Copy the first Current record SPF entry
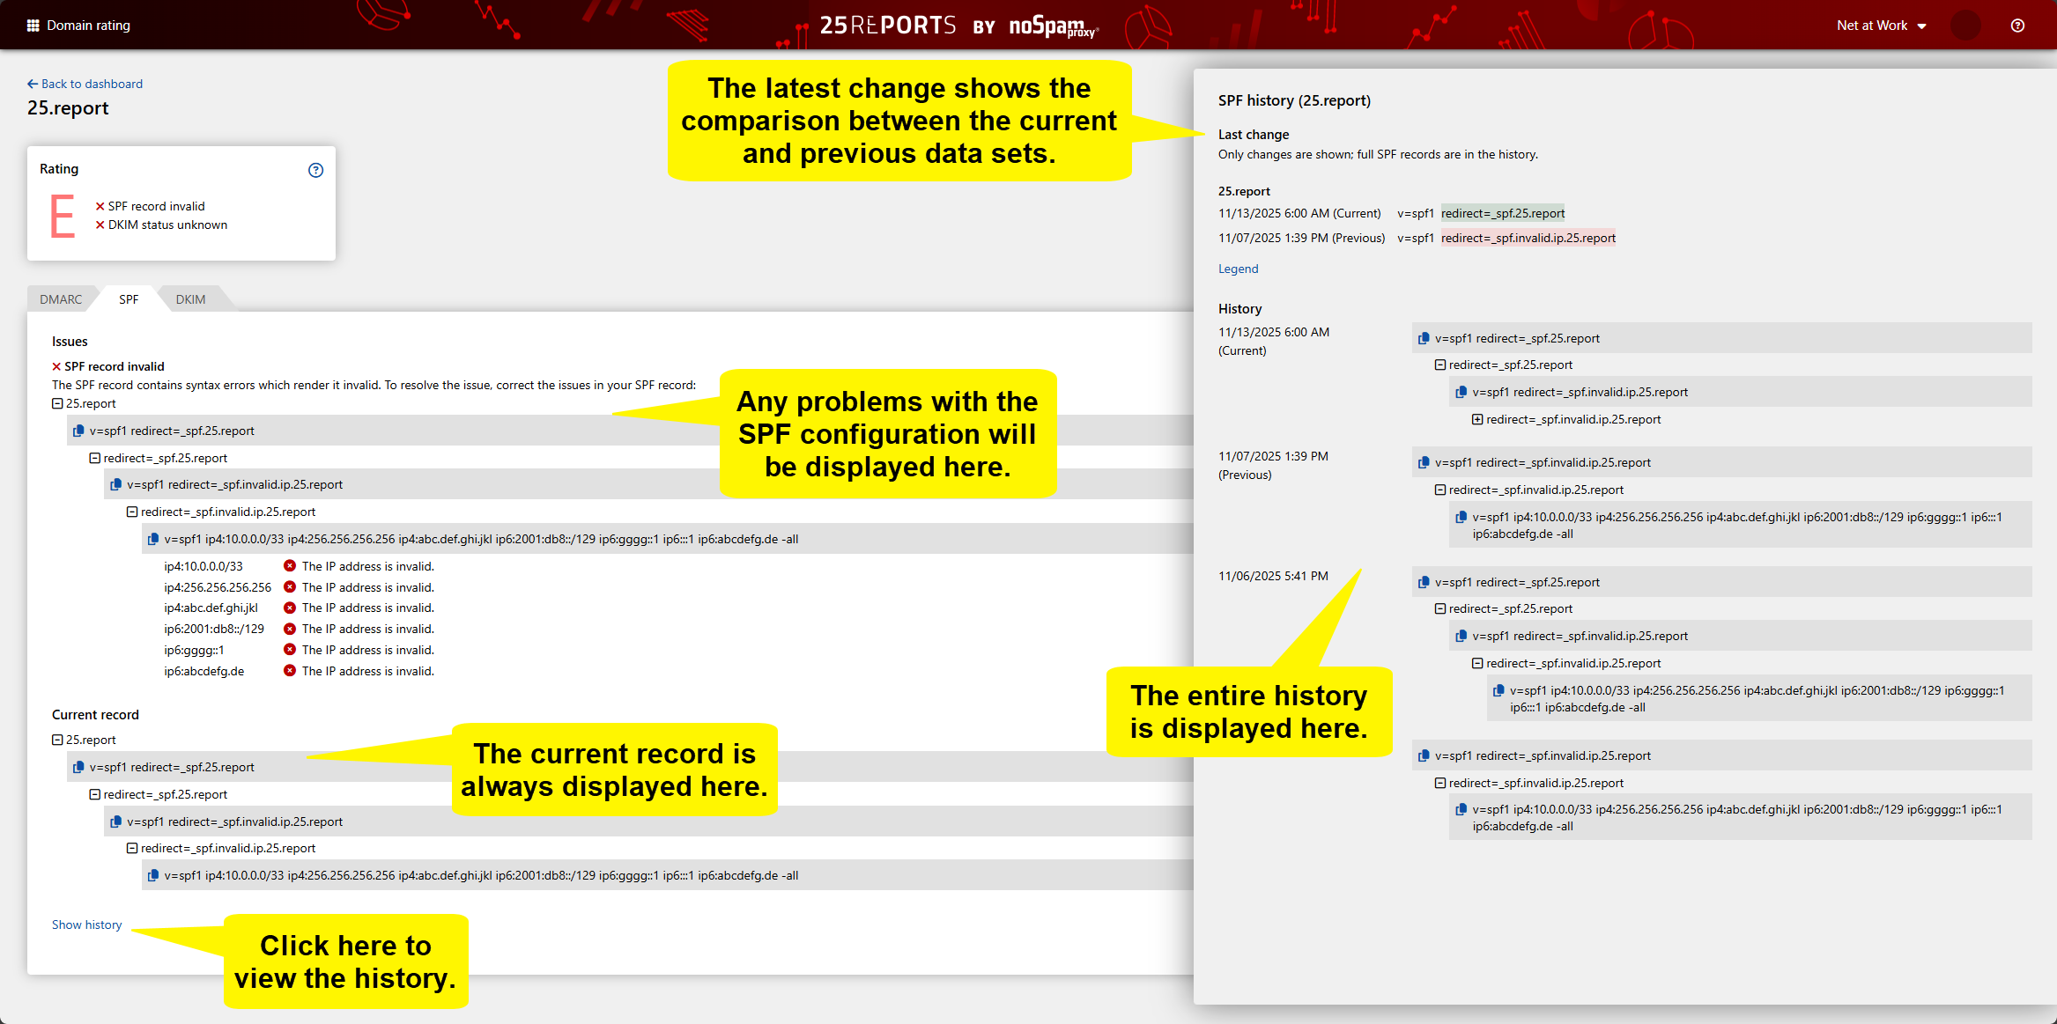Viewport: 2057px width, 1024px height. (x=78, y=767)
